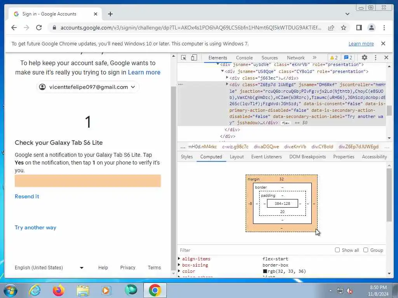This screenshot has height=298, width=398.
Task: Open the Chrome profile avatar
Action: coord(371,28)
